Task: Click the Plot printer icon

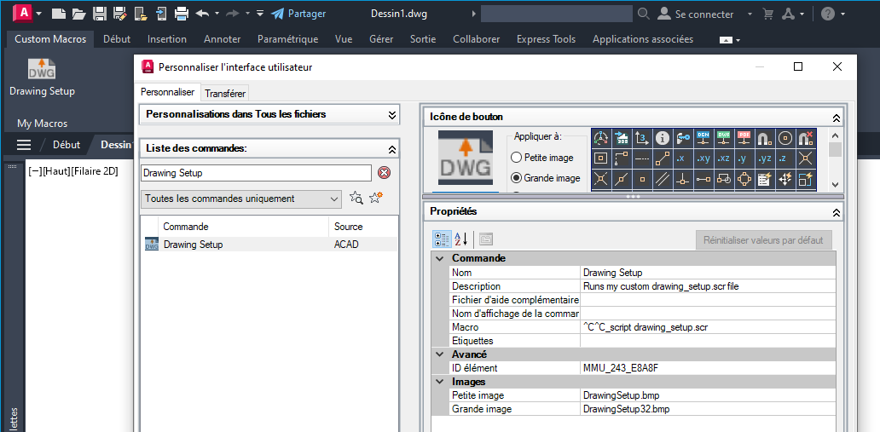Action: click(x=182, y=14)
